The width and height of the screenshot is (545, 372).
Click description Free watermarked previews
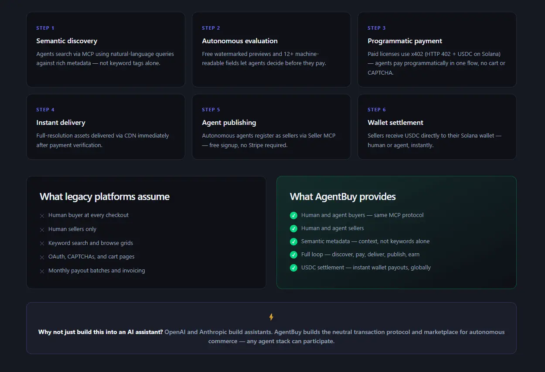tap(264, 59)
